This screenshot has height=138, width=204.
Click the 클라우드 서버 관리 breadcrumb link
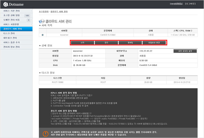(59, 12)
